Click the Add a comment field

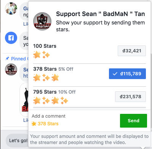tap(48, 116)
